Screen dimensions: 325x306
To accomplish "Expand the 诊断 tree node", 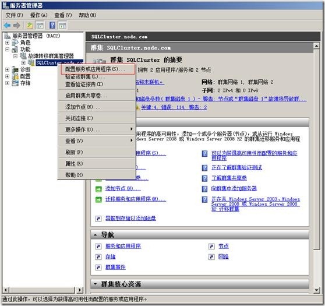I will pos(7,69).
